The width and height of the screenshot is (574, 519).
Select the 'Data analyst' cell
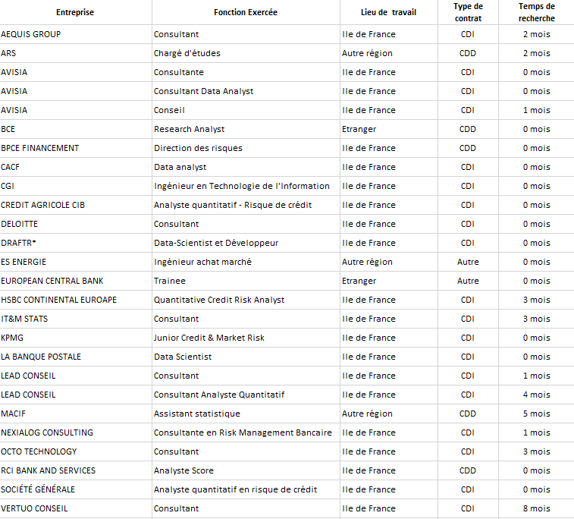pos(246,168)
